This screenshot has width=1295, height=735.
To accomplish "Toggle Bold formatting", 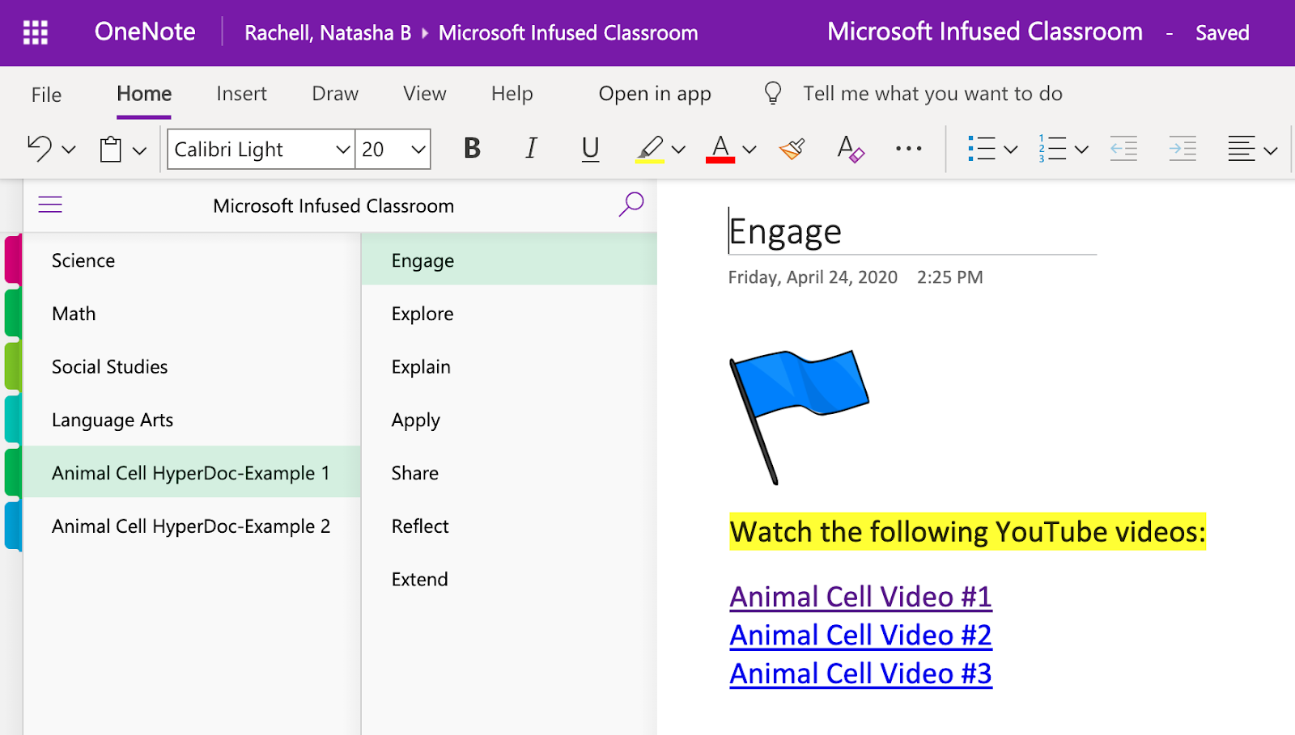I will coord(472,149).
